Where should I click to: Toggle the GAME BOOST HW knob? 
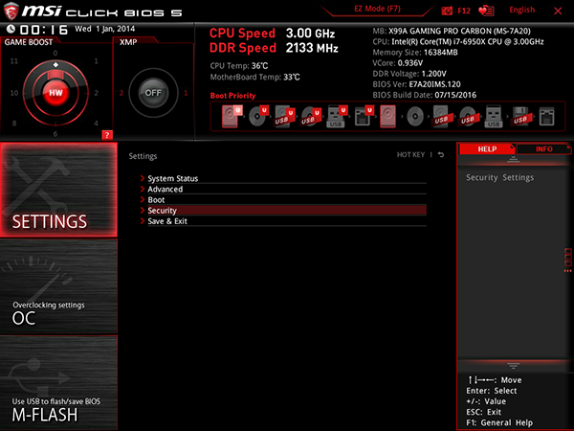55,93
